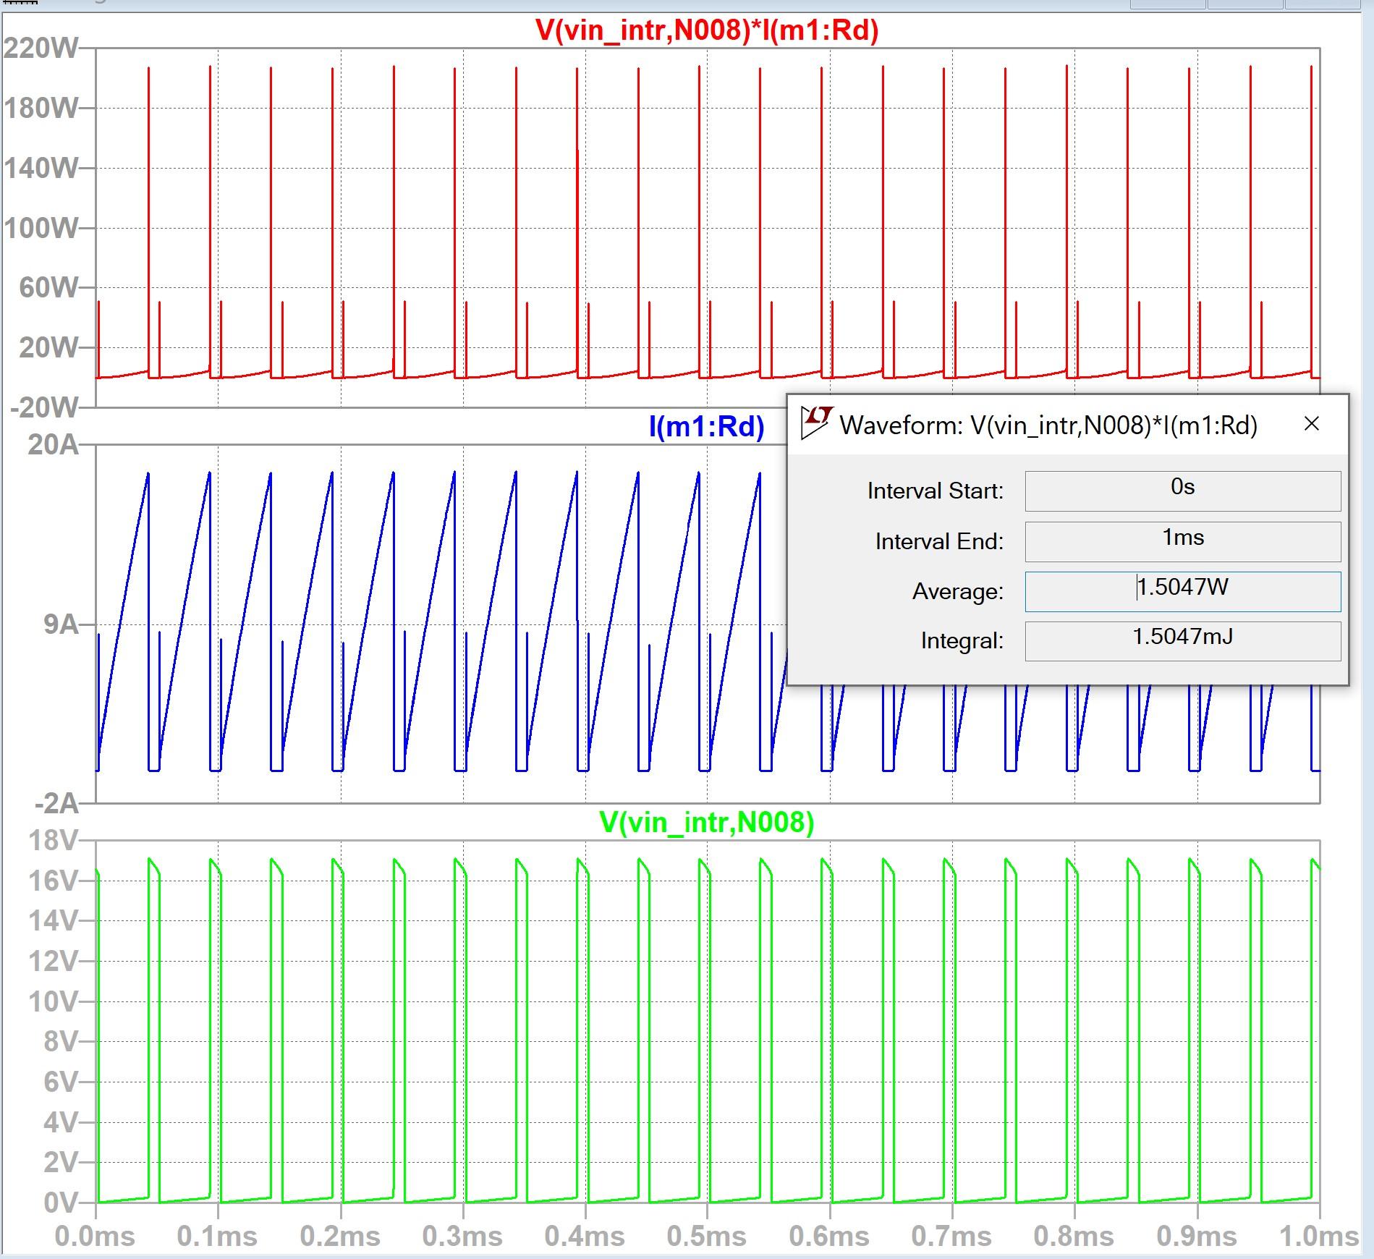1374x1259 pixels.
Task: Close the Waveform average dialog
Action: coord(1312,424)
